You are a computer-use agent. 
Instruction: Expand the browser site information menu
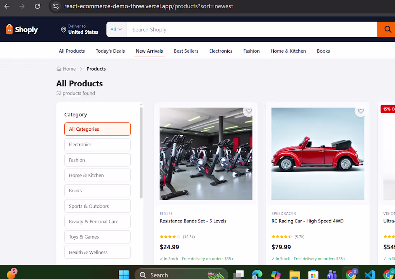click(x=56, y=6)
